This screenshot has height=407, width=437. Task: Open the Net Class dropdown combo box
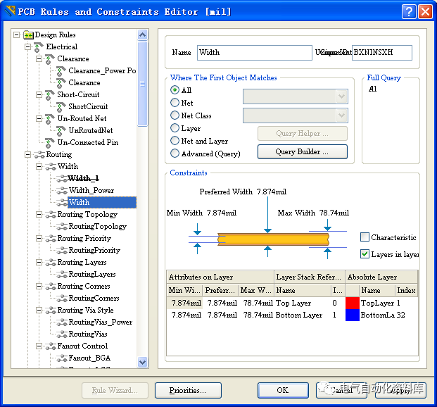296,115
